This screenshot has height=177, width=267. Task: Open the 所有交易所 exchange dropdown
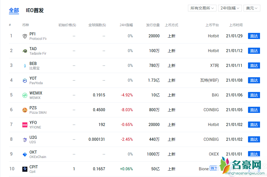point(202,8)
